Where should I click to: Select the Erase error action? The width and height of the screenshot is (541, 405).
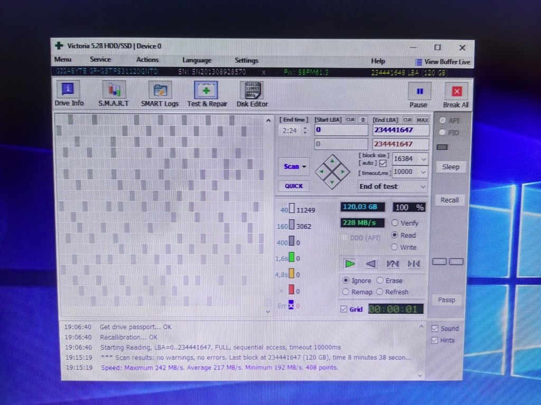[380, 281]
